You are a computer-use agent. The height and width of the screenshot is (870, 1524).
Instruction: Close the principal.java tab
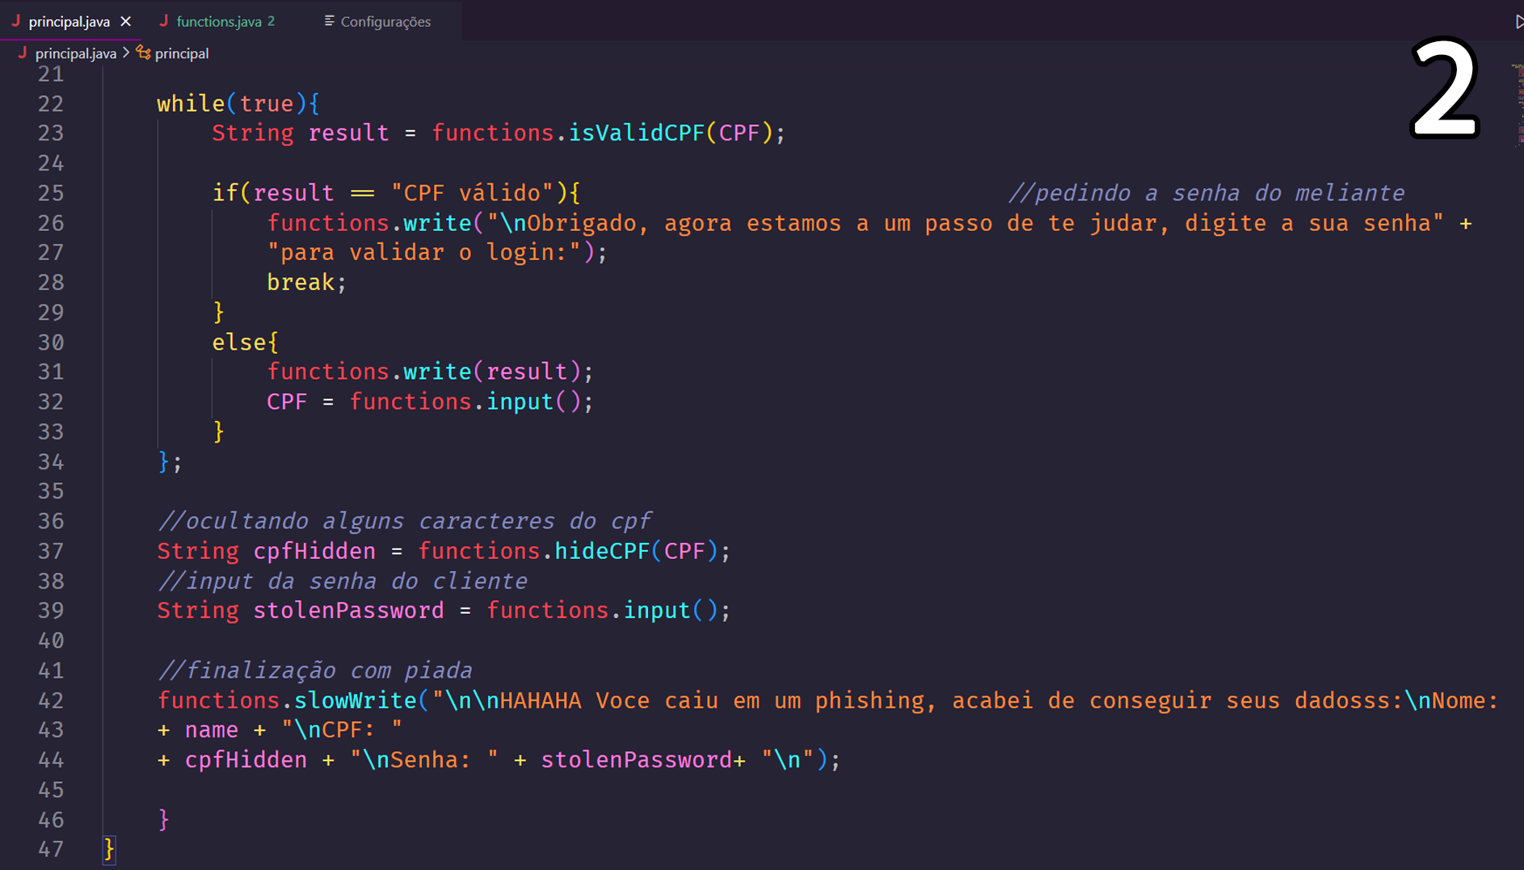pos(125,22)
